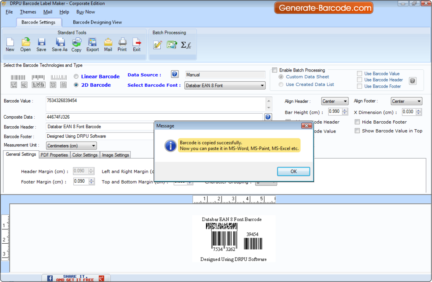This screenshot has height=282, width=432.
Task: Open the Themes menu
Action: pyautogui.click(x=27, y=12)
